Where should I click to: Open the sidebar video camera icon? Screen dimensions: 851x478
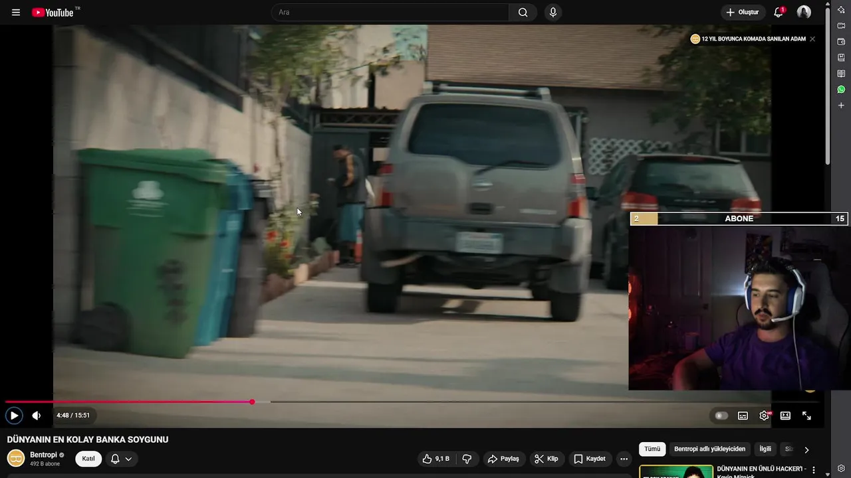click(841, 26)
